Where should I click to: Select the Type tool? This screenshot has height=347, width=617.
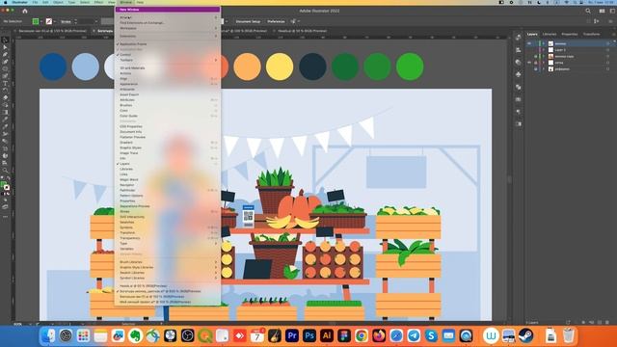pos(5,84)
